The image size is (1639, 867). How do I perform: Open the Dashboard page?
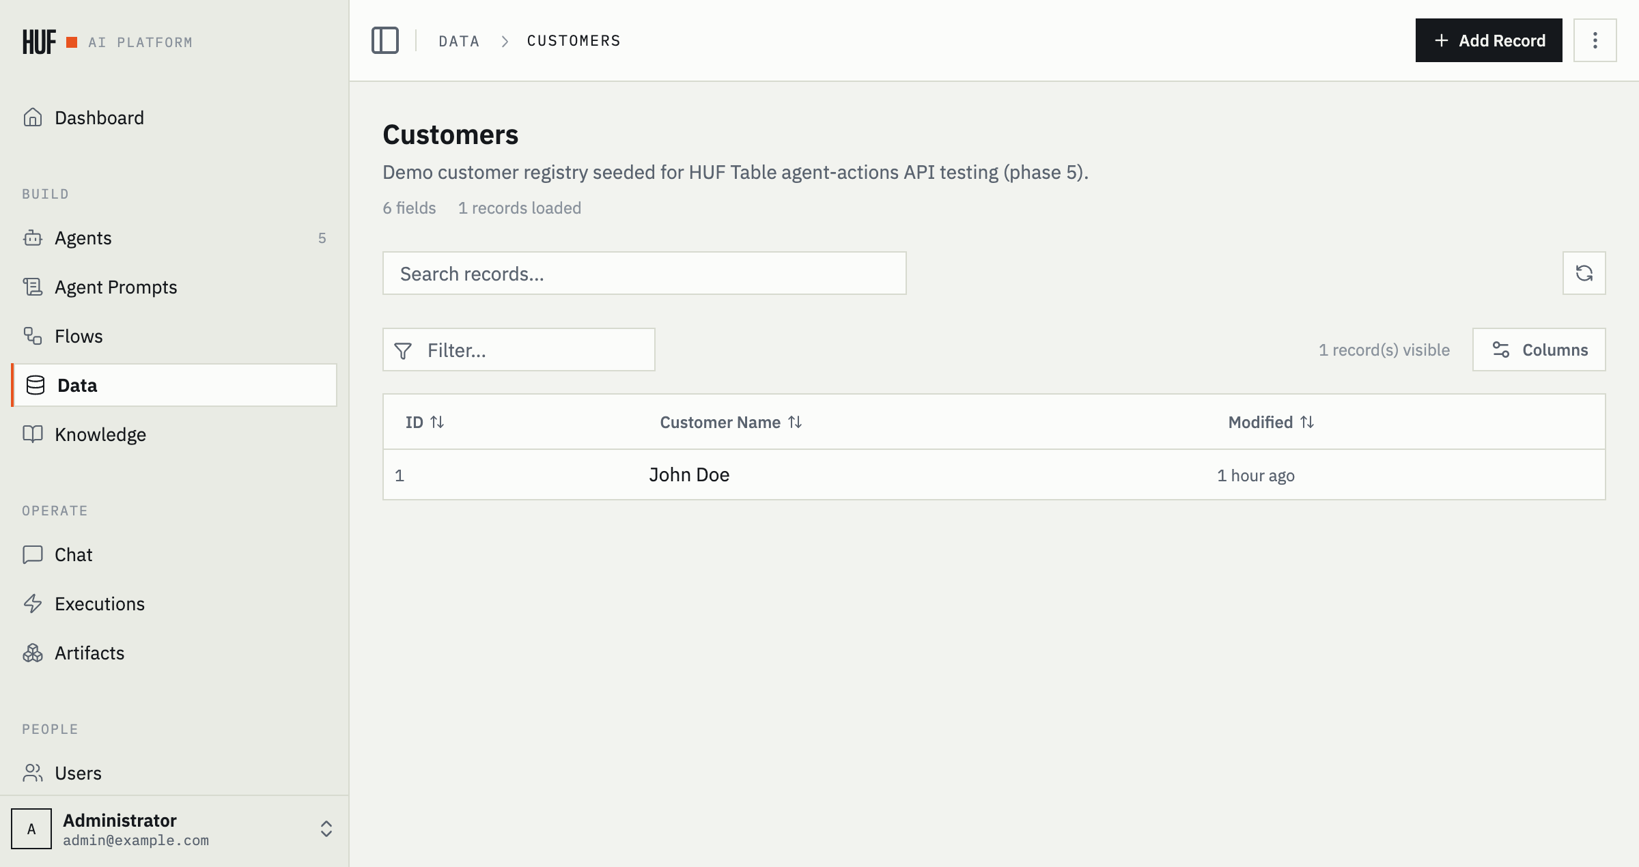coord(174,117)
